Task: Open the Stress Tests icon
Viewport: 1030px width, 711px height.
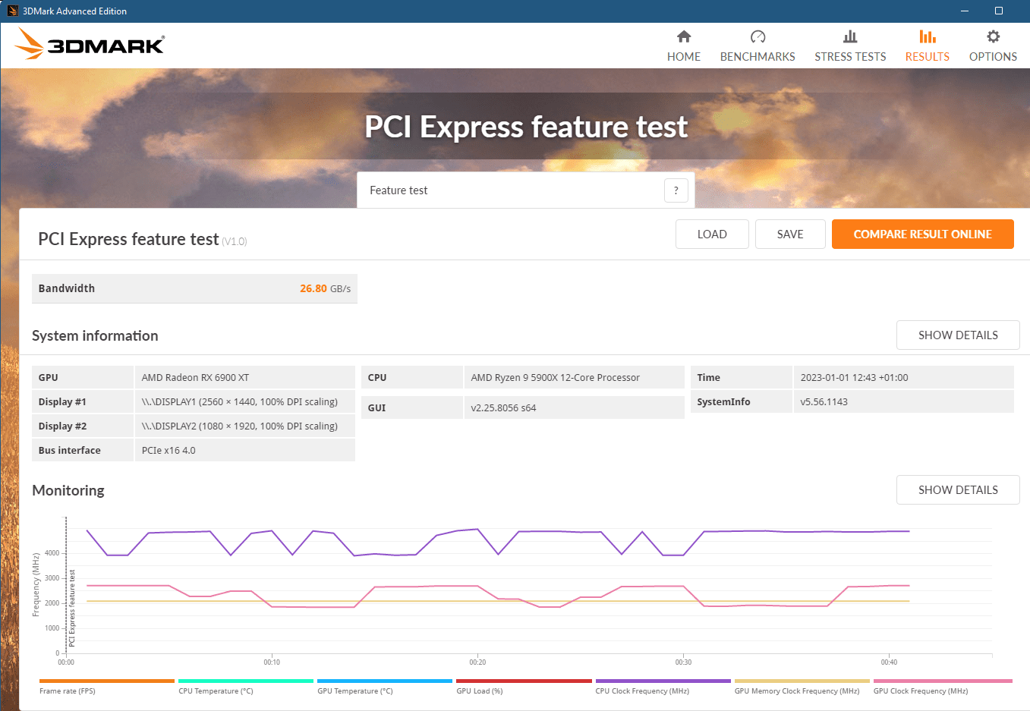Action: [x=850, y=36]
